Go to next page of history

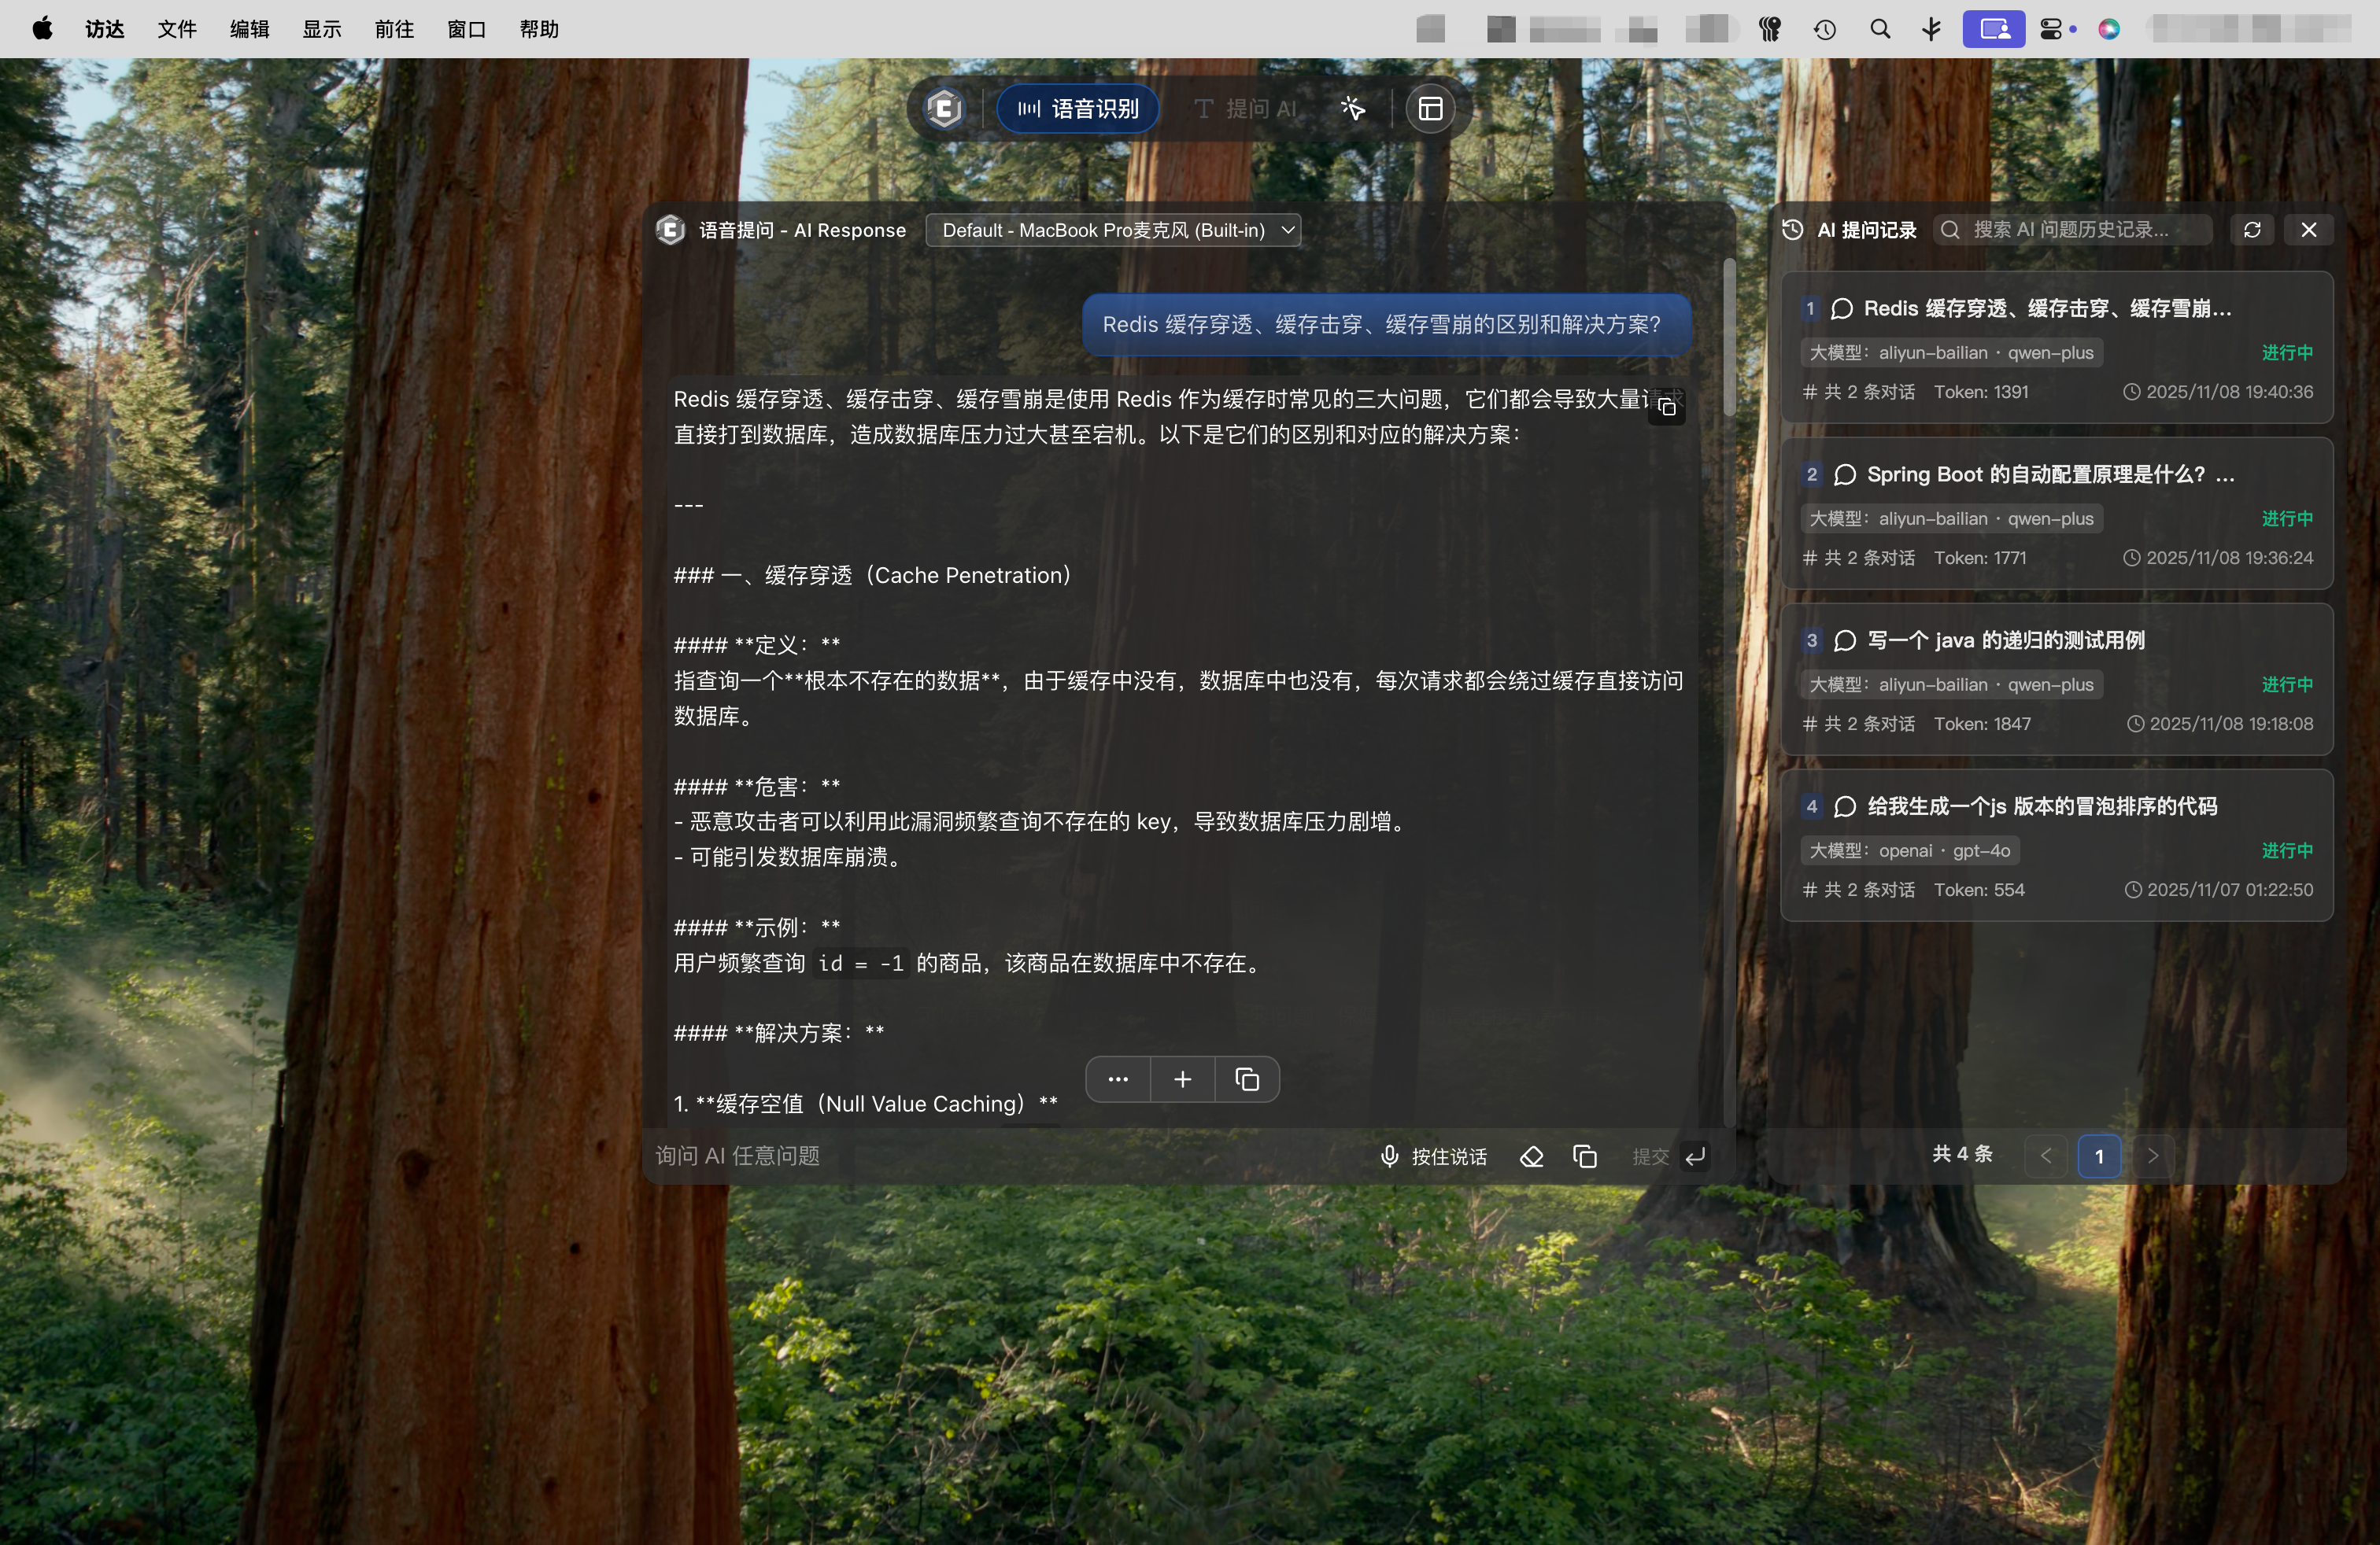point(2152,1156)
